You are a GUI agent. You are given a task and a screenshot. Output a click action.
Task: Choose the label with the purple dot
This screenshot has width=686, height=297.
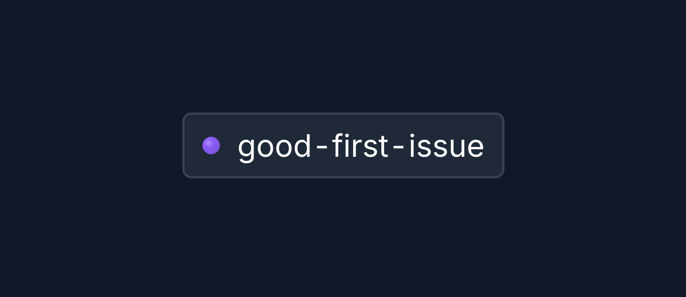tap(343, 145)
